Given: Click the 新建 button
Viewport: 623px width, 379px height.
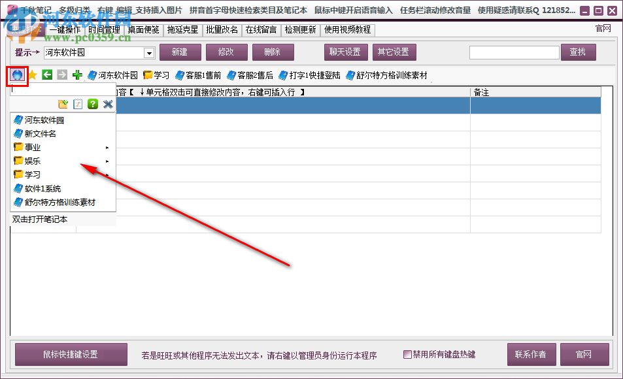Looking at the screenshot, I should coord(180,52).
